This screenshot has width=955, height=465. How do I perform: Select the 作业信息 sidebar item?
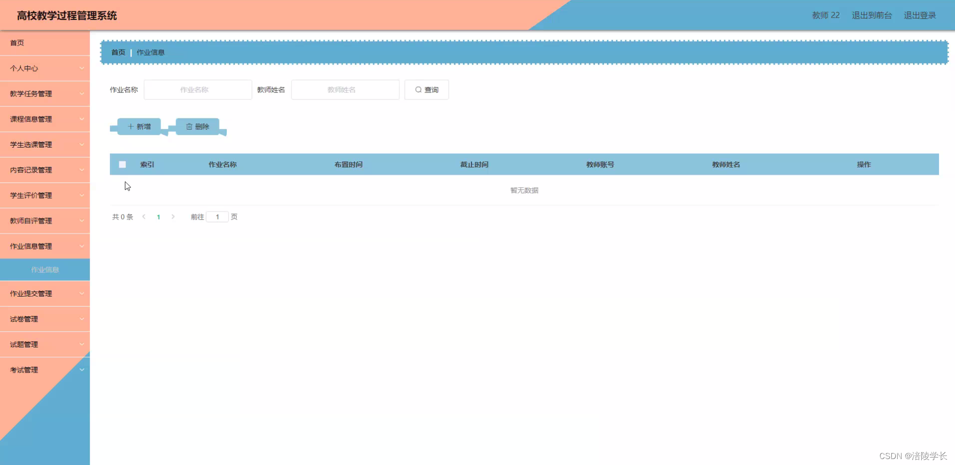(x=45, y=269)
